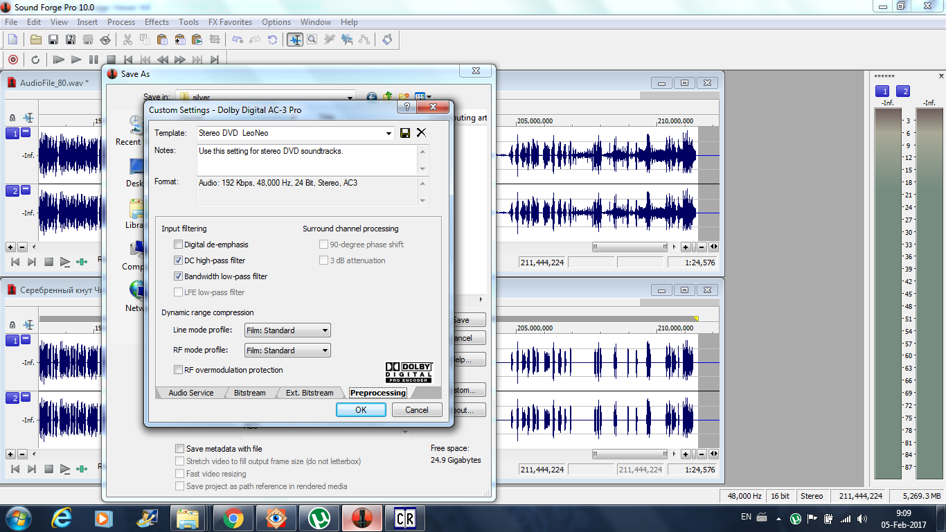Click the Cut scissors toolbar icon
Screen dimensions: 946x532
(x=127, y=39)
